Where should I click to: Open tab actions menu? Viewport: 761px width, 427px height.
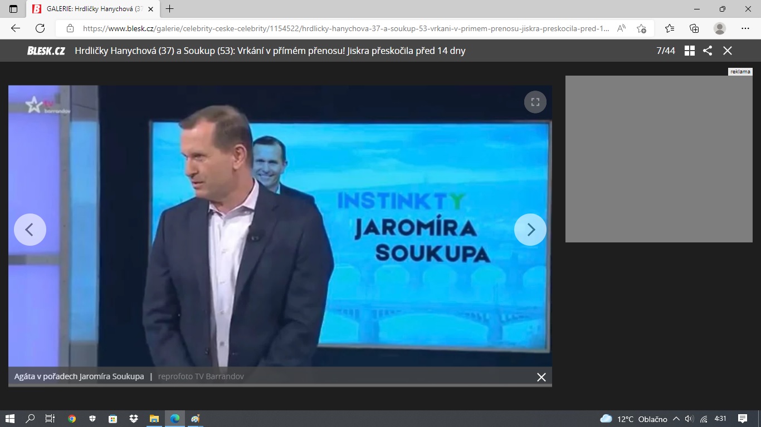13,9
